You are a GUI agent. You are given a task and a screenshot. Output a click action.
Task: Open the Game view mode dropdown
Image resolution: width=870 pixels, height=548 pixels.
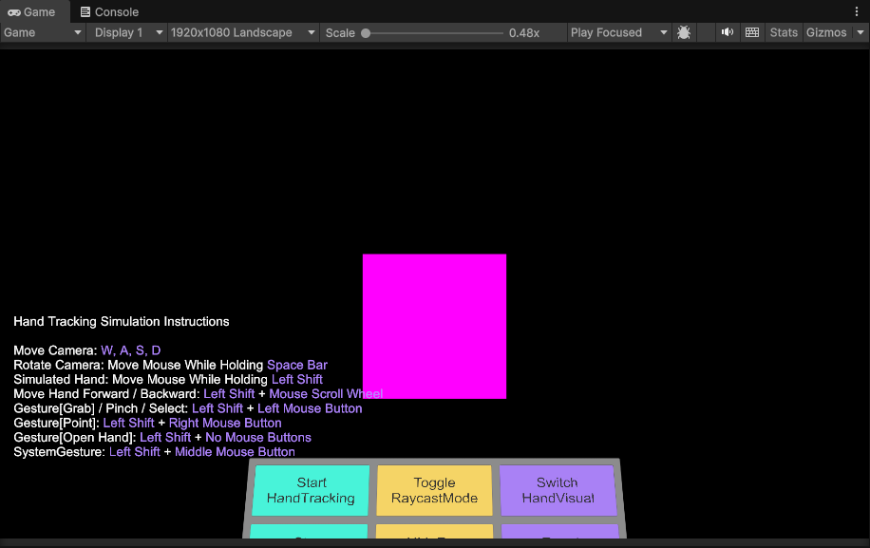(x=43, y=32)
